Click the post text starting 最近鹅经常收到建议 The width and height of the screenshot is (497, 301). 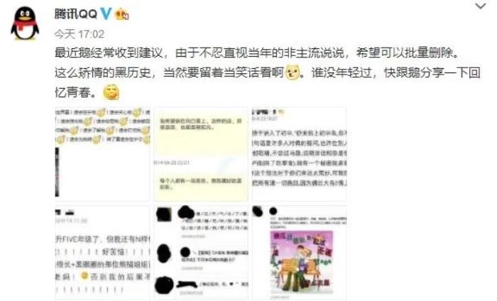click(267, 72)
